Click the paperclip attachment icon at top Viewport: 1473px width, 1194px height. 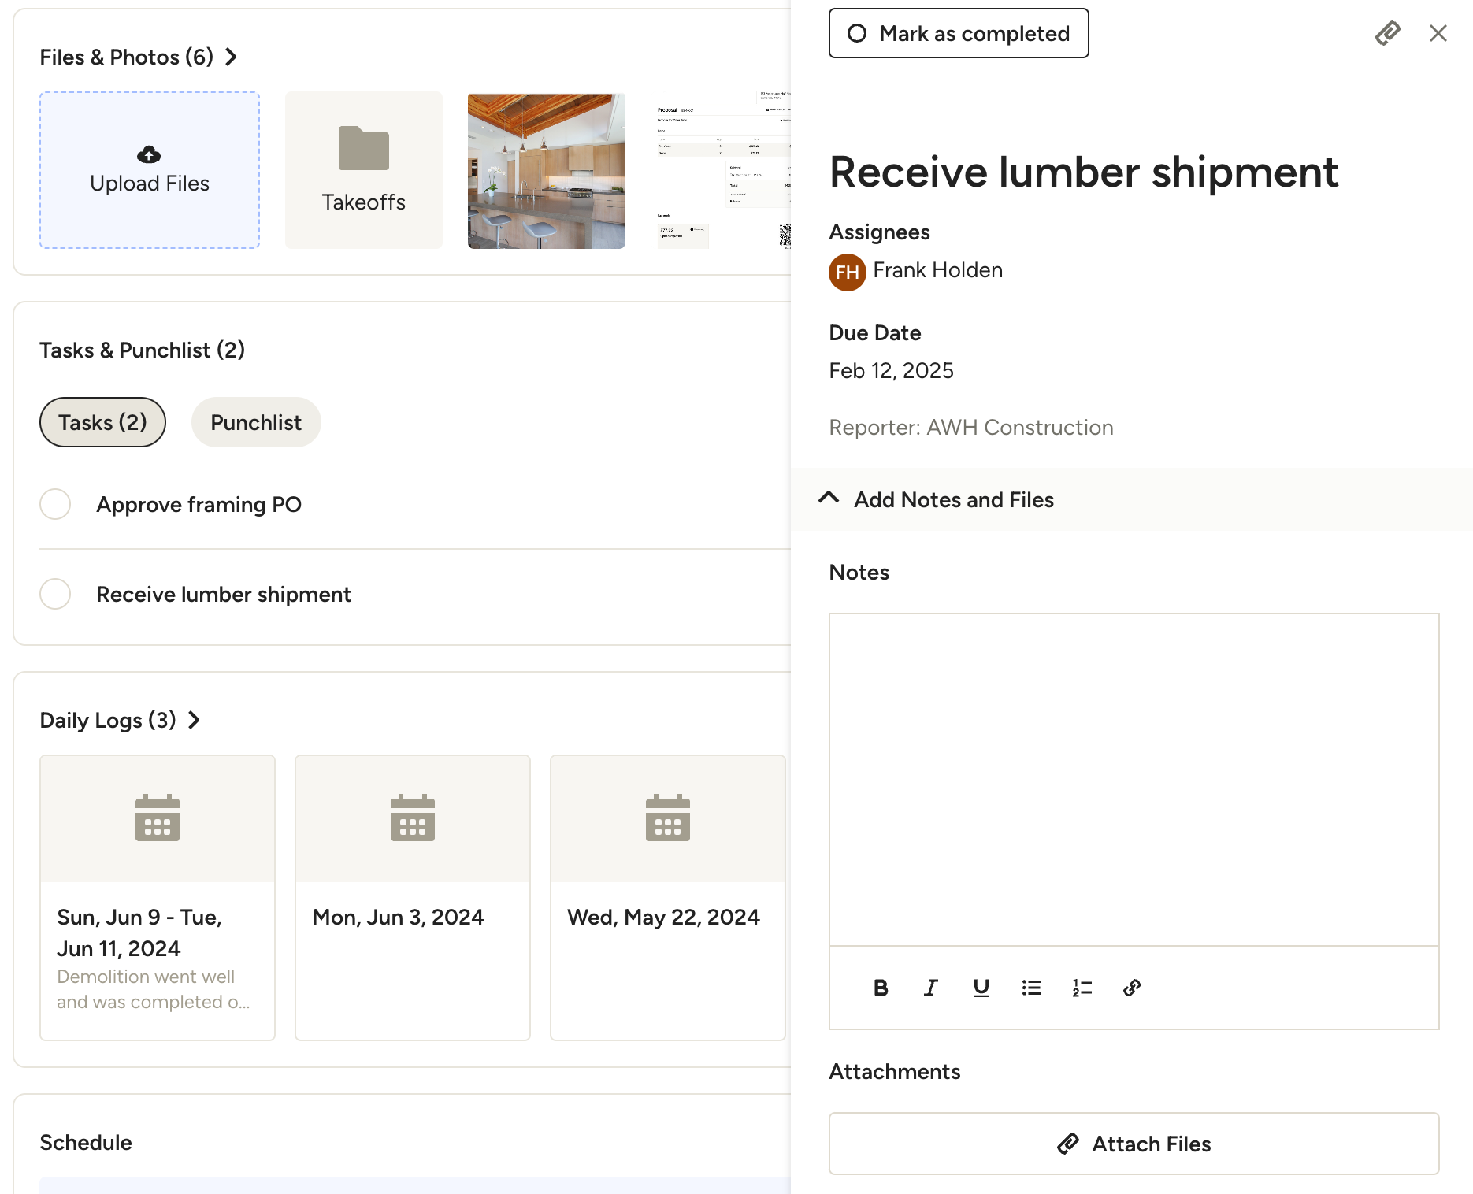tap(1387, 33)
